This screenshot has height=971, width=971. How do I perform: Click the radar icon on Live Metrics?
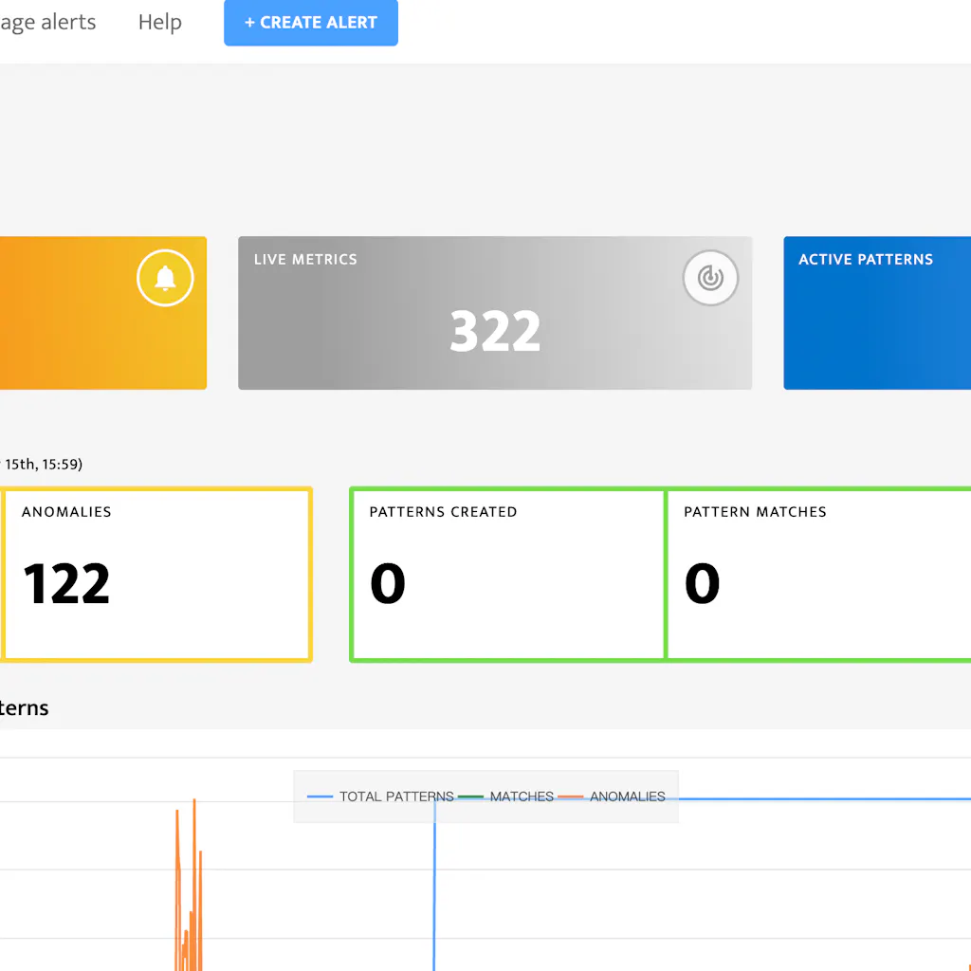tap(710, 278)
